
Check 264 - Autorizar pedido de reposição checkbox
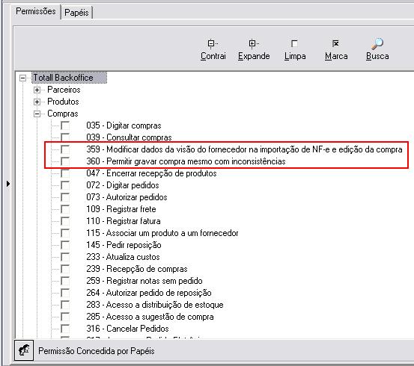pos(65,293)
